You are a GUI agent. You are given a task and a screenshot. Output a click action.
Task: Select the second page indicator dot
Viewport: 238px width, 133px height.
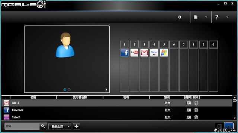click(69, 89)
